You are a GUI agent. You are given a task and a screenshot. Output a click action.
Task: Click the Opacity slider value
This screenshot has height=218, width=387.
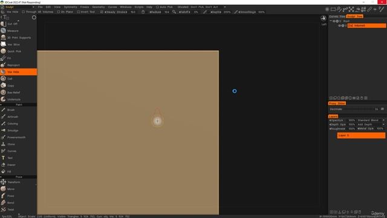[351, 121]
